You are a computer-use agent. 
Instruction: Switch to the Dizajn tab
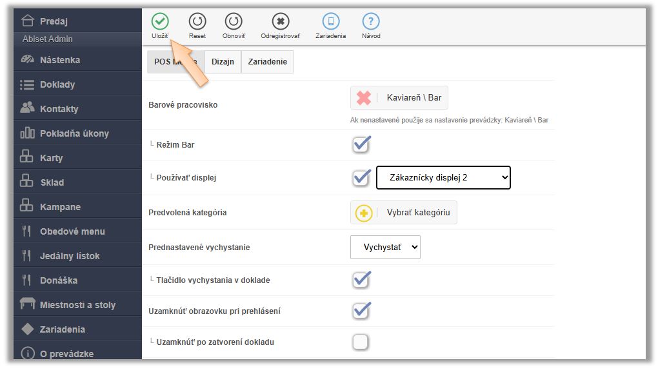[223, 62]
